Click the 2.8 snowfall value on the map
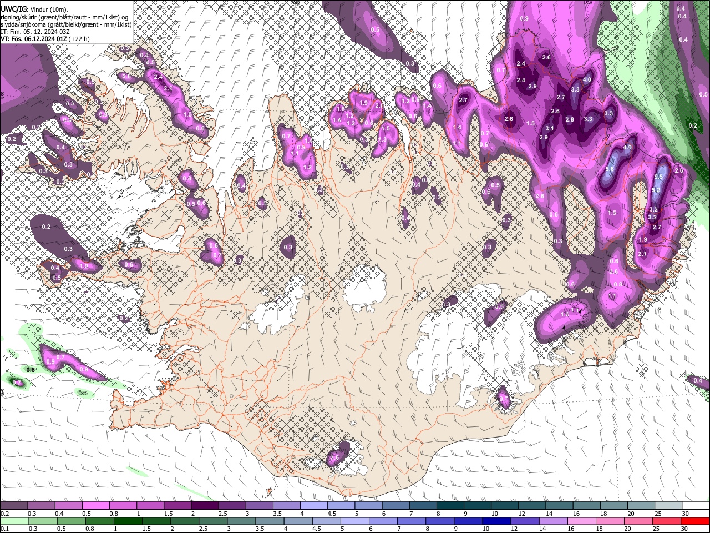The image size is (710, 533). 570,119
